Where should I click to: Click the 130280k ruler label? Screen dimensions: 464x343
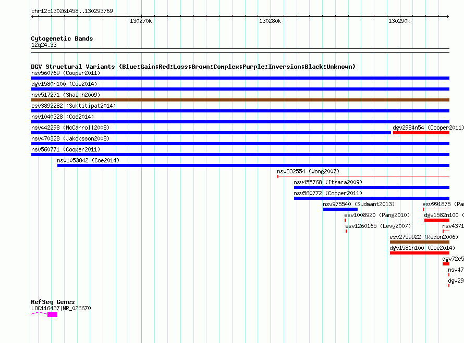coord(270,21)
